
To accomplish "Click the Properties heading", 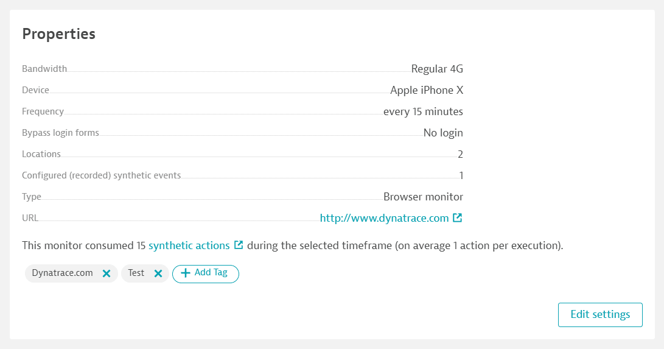I will coord(59,34).
